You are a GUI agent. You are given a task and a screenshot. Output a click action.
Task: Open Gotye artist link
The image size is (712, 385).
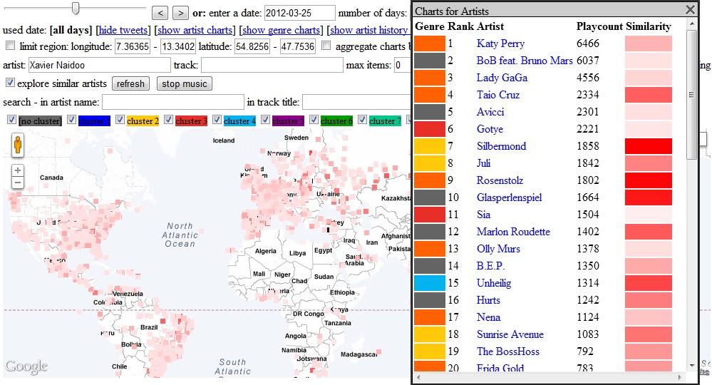tap(490, 129)
